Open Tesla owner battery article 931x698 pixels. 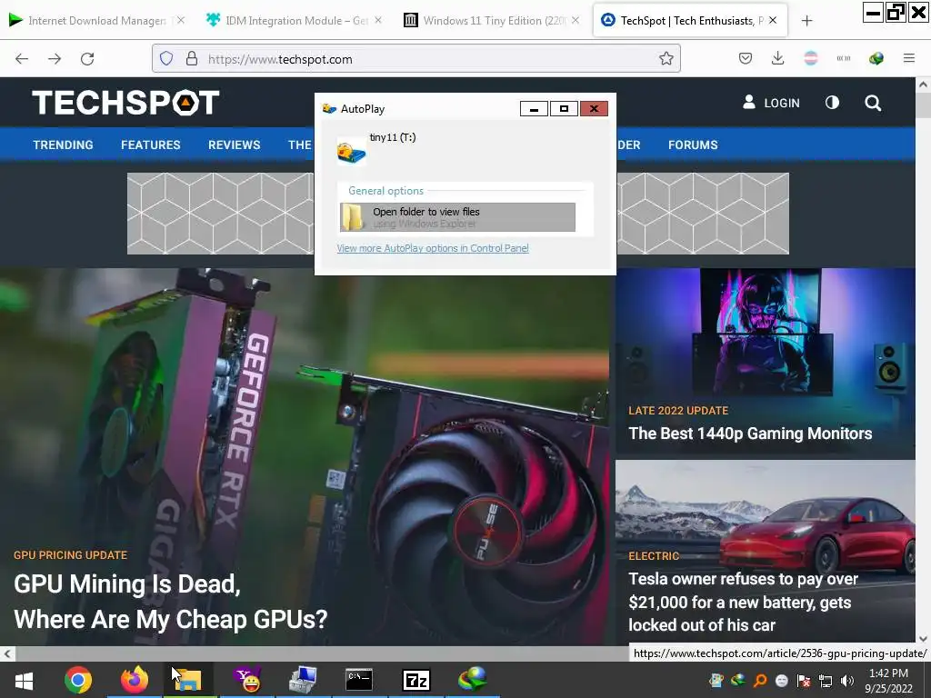pyautogui.click(x=744, y=602)
